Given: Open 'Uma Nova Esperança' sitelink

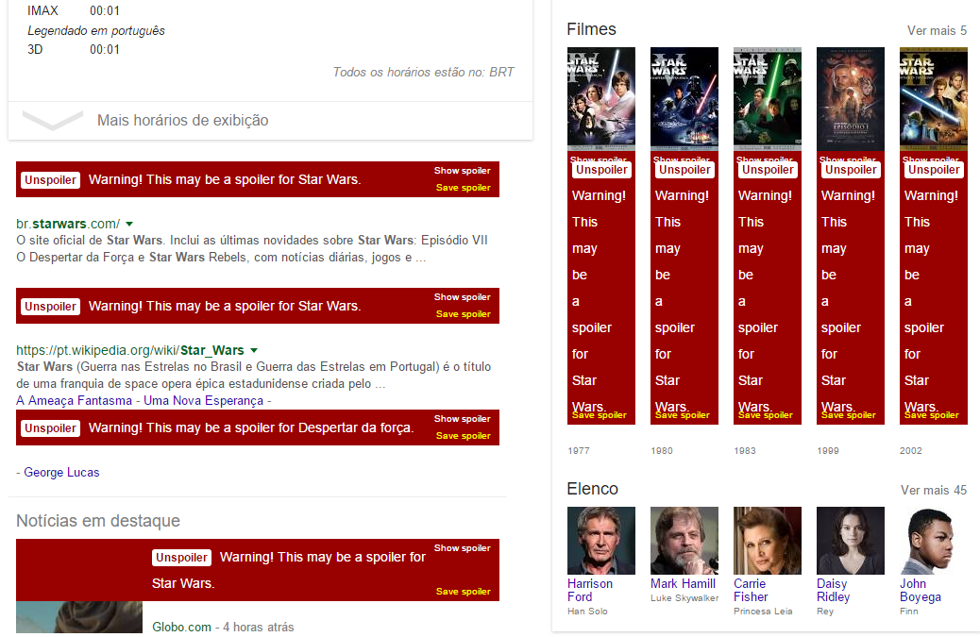Looking at the screenshot, I should pyautogui.click(x=203, y=400).
